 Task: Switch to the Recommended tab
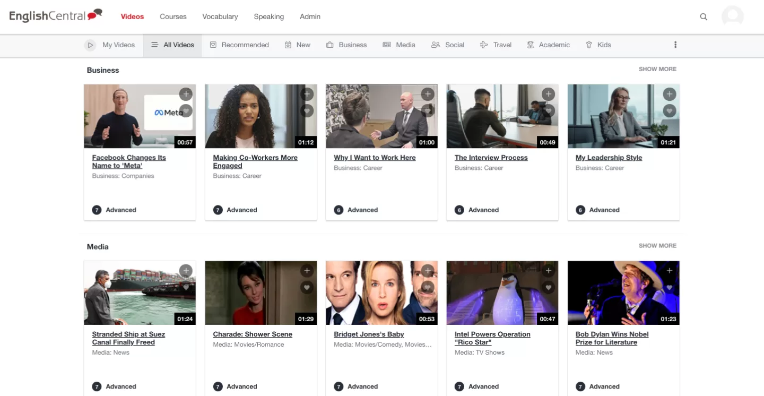coord(239,45)
